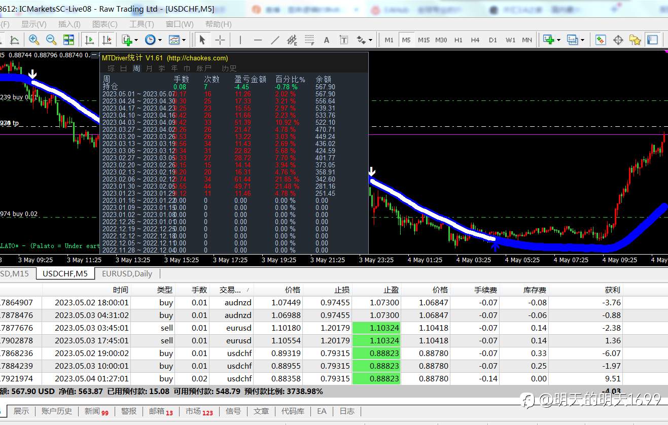Open the 市场 terminal tab

click(199, 411)
